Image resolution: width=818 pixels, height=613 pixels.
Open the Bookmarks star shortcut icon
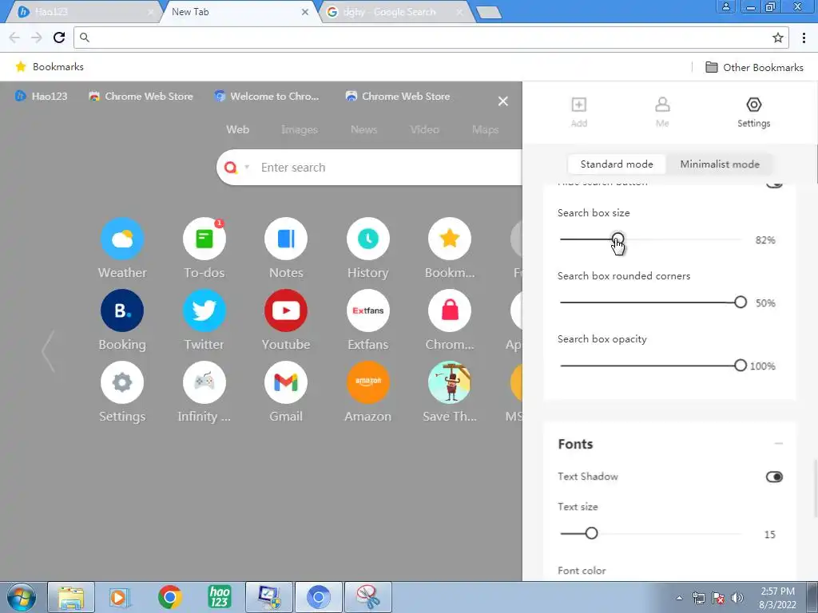click(x=449, y=239)
